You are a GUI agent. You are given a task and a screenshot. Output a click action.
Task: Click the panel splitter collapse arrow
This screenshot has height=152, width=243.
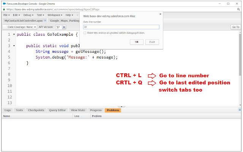pos(121,107)
